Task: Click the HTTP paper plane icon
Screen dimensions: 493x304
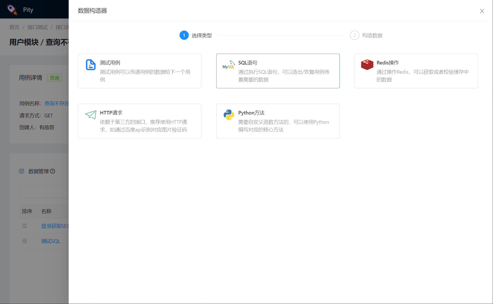Action: point(91,115)
